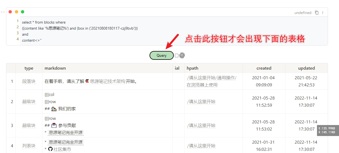The width and height of the screenshot is (339, 153).
Task: Click the type column header
Action: [x=29, y=68]
